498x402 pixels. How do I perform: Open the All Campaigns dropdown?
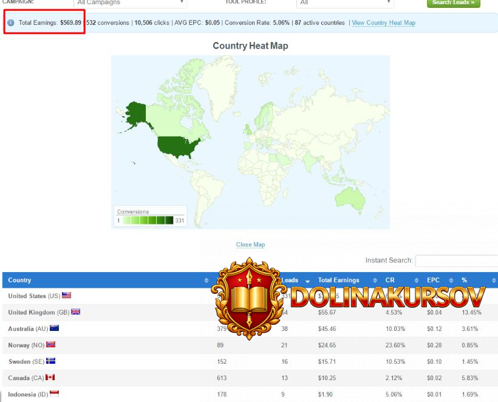tap(130, 2)
